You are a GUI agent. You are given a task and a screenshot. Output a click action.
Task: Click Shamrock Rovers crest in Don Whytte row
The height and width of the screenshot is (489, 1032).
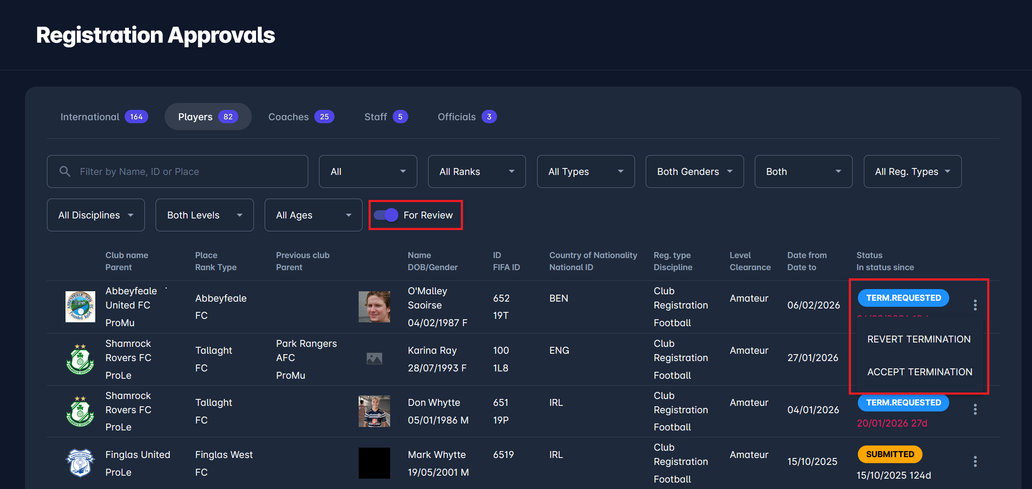click(x=80, y=411)
